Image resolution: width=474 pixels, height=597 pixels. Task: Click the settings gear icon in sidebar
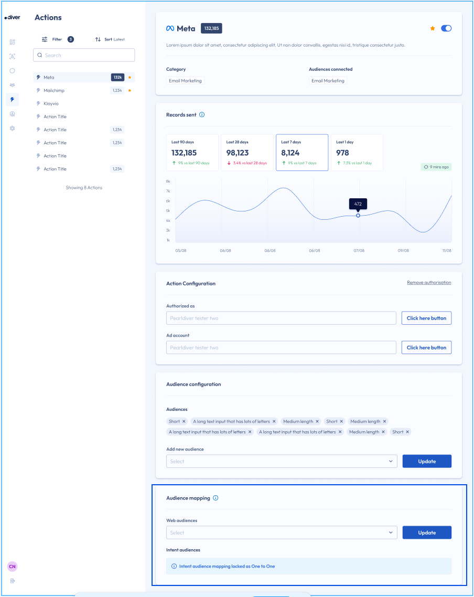[x=13, y=128]
